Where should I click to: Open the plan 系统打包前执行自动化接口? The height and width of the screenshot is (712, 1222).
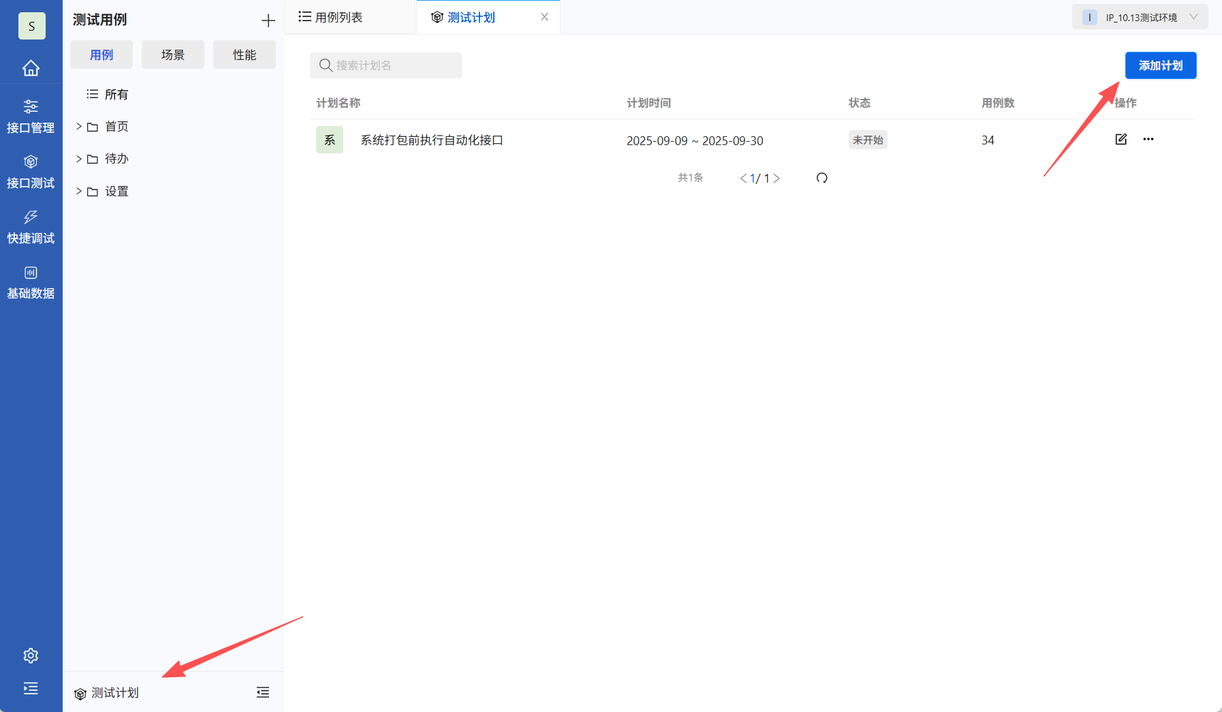pos(432,140)
